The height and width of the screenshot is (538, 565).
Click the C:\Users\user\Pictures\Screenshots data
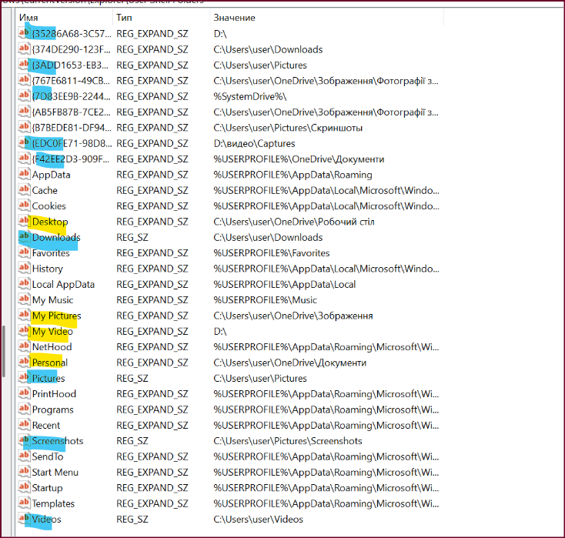[288, 441]
